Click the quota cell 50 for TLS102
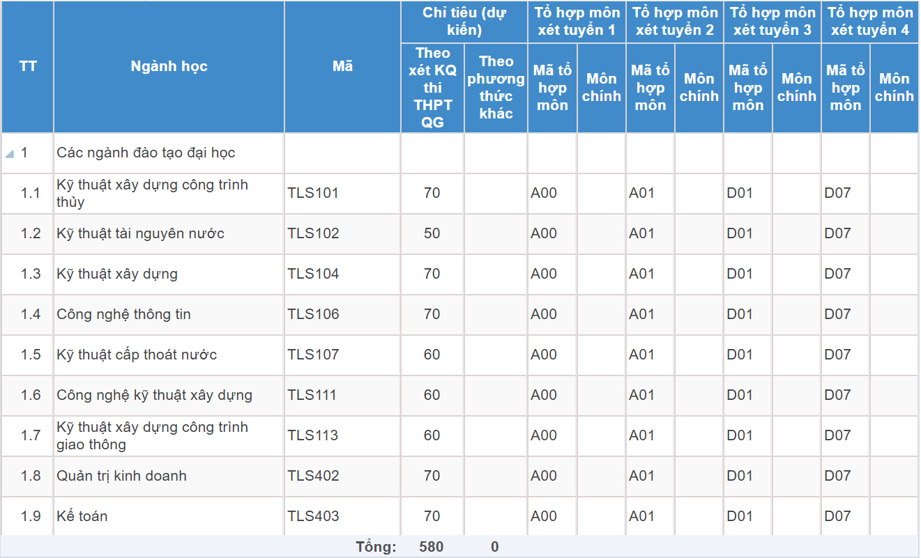This screenshot has width=921, height=558. coord(432,233)
